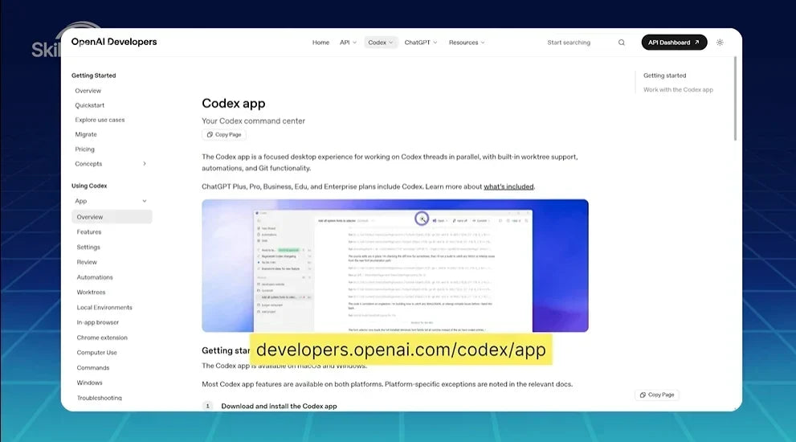Go to Home in top navigation

320,43
